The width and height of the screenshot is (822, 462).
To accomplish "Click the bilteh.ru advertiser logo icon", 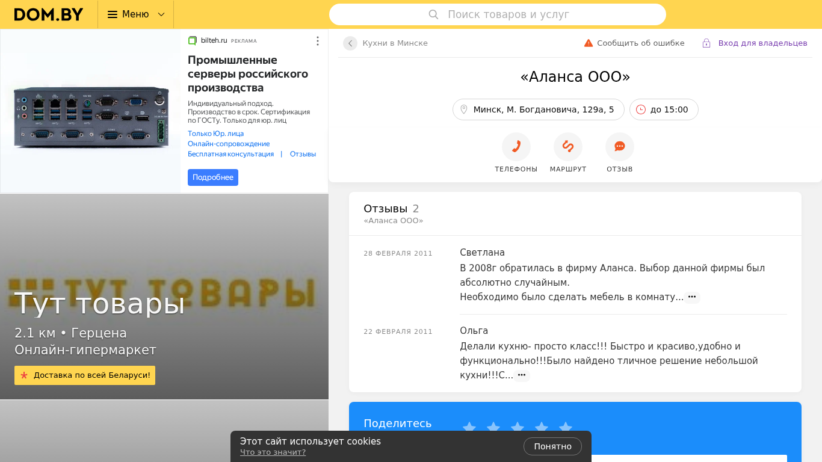I will pyautogui.click(x=193, y=40).
